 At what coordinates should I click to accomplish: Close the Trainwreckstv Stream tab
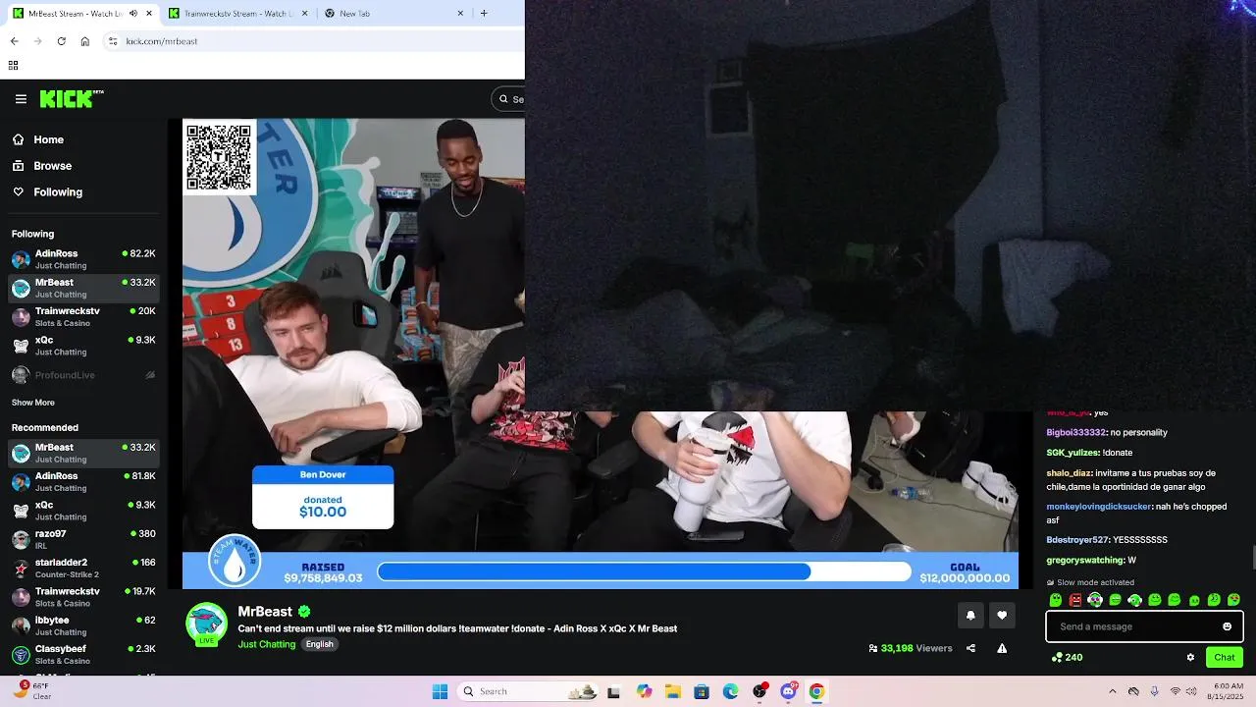[304, 13]
